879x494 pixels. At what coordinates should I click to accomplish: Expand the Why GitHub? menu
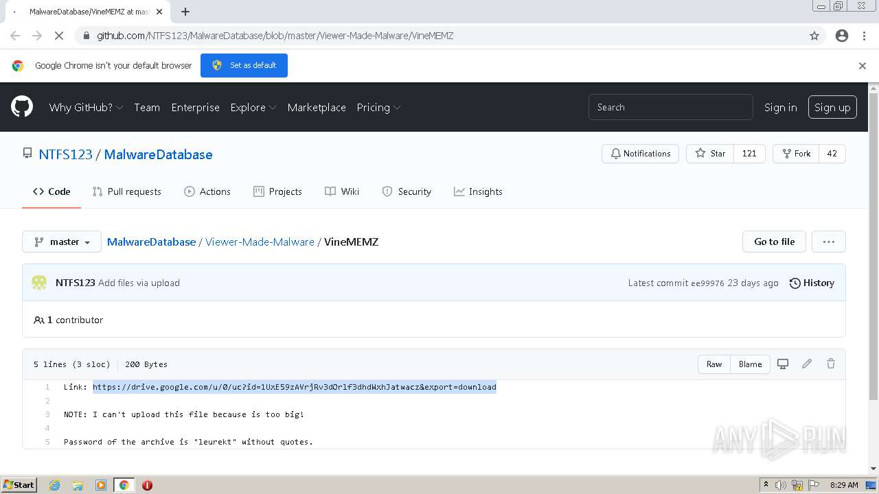pos(86,107)
